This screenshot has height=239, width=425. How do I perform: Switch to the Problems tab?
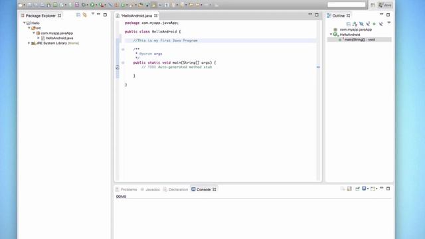pos(126,189)
